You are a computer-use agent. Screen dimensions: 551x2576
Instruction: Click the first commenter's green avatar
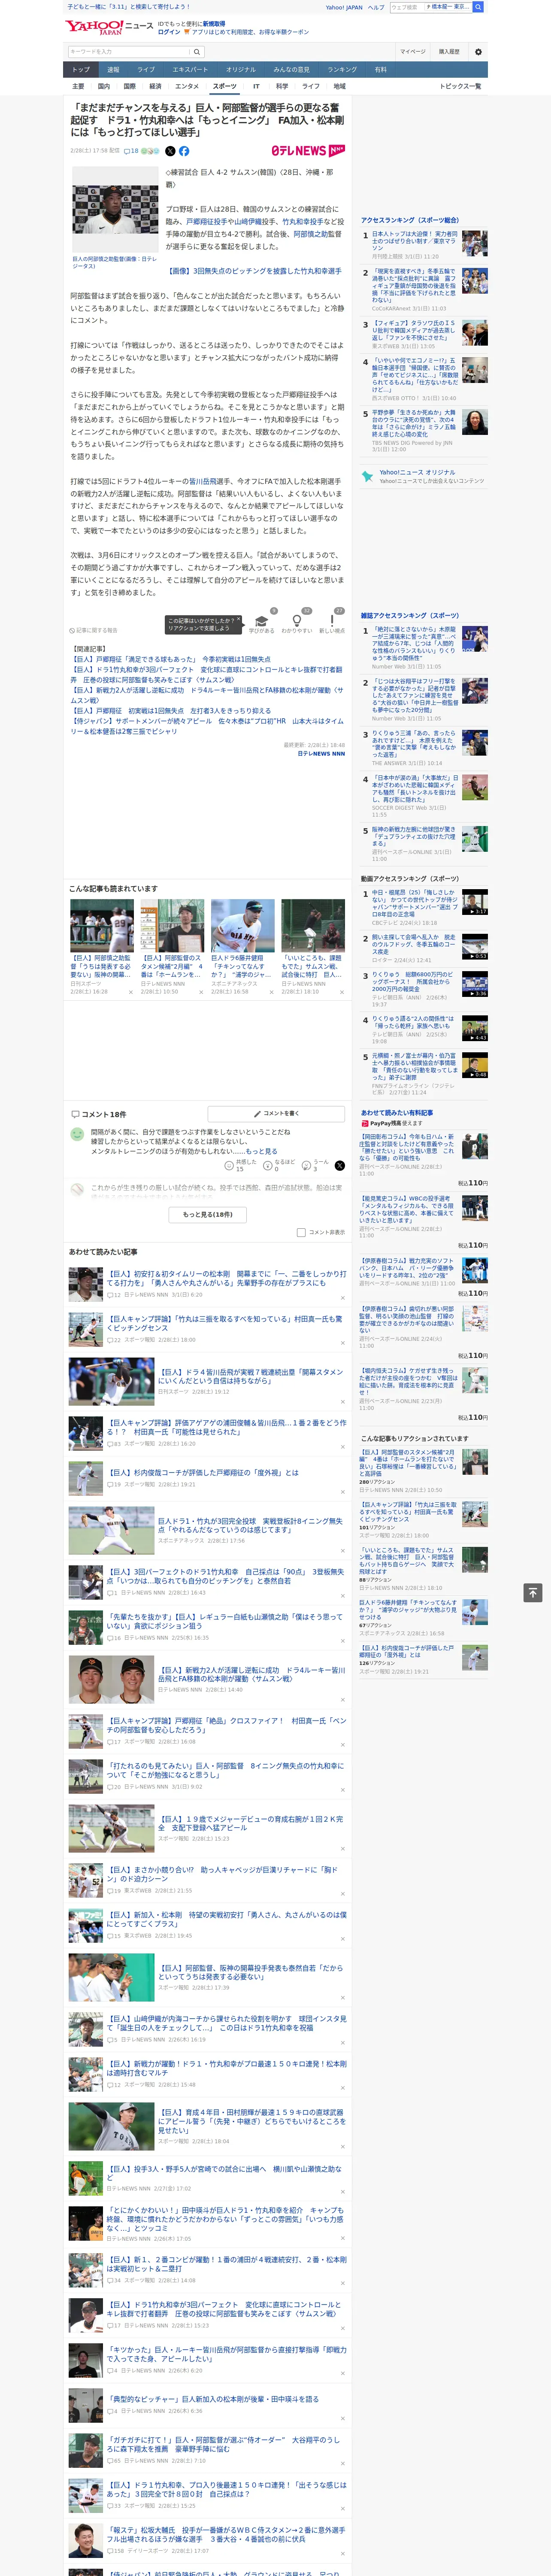click(x=77, y=1134)
